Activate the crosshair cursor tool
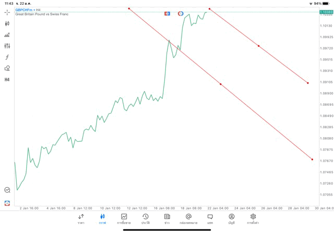 pyautogui.click(x=7, y=13)
